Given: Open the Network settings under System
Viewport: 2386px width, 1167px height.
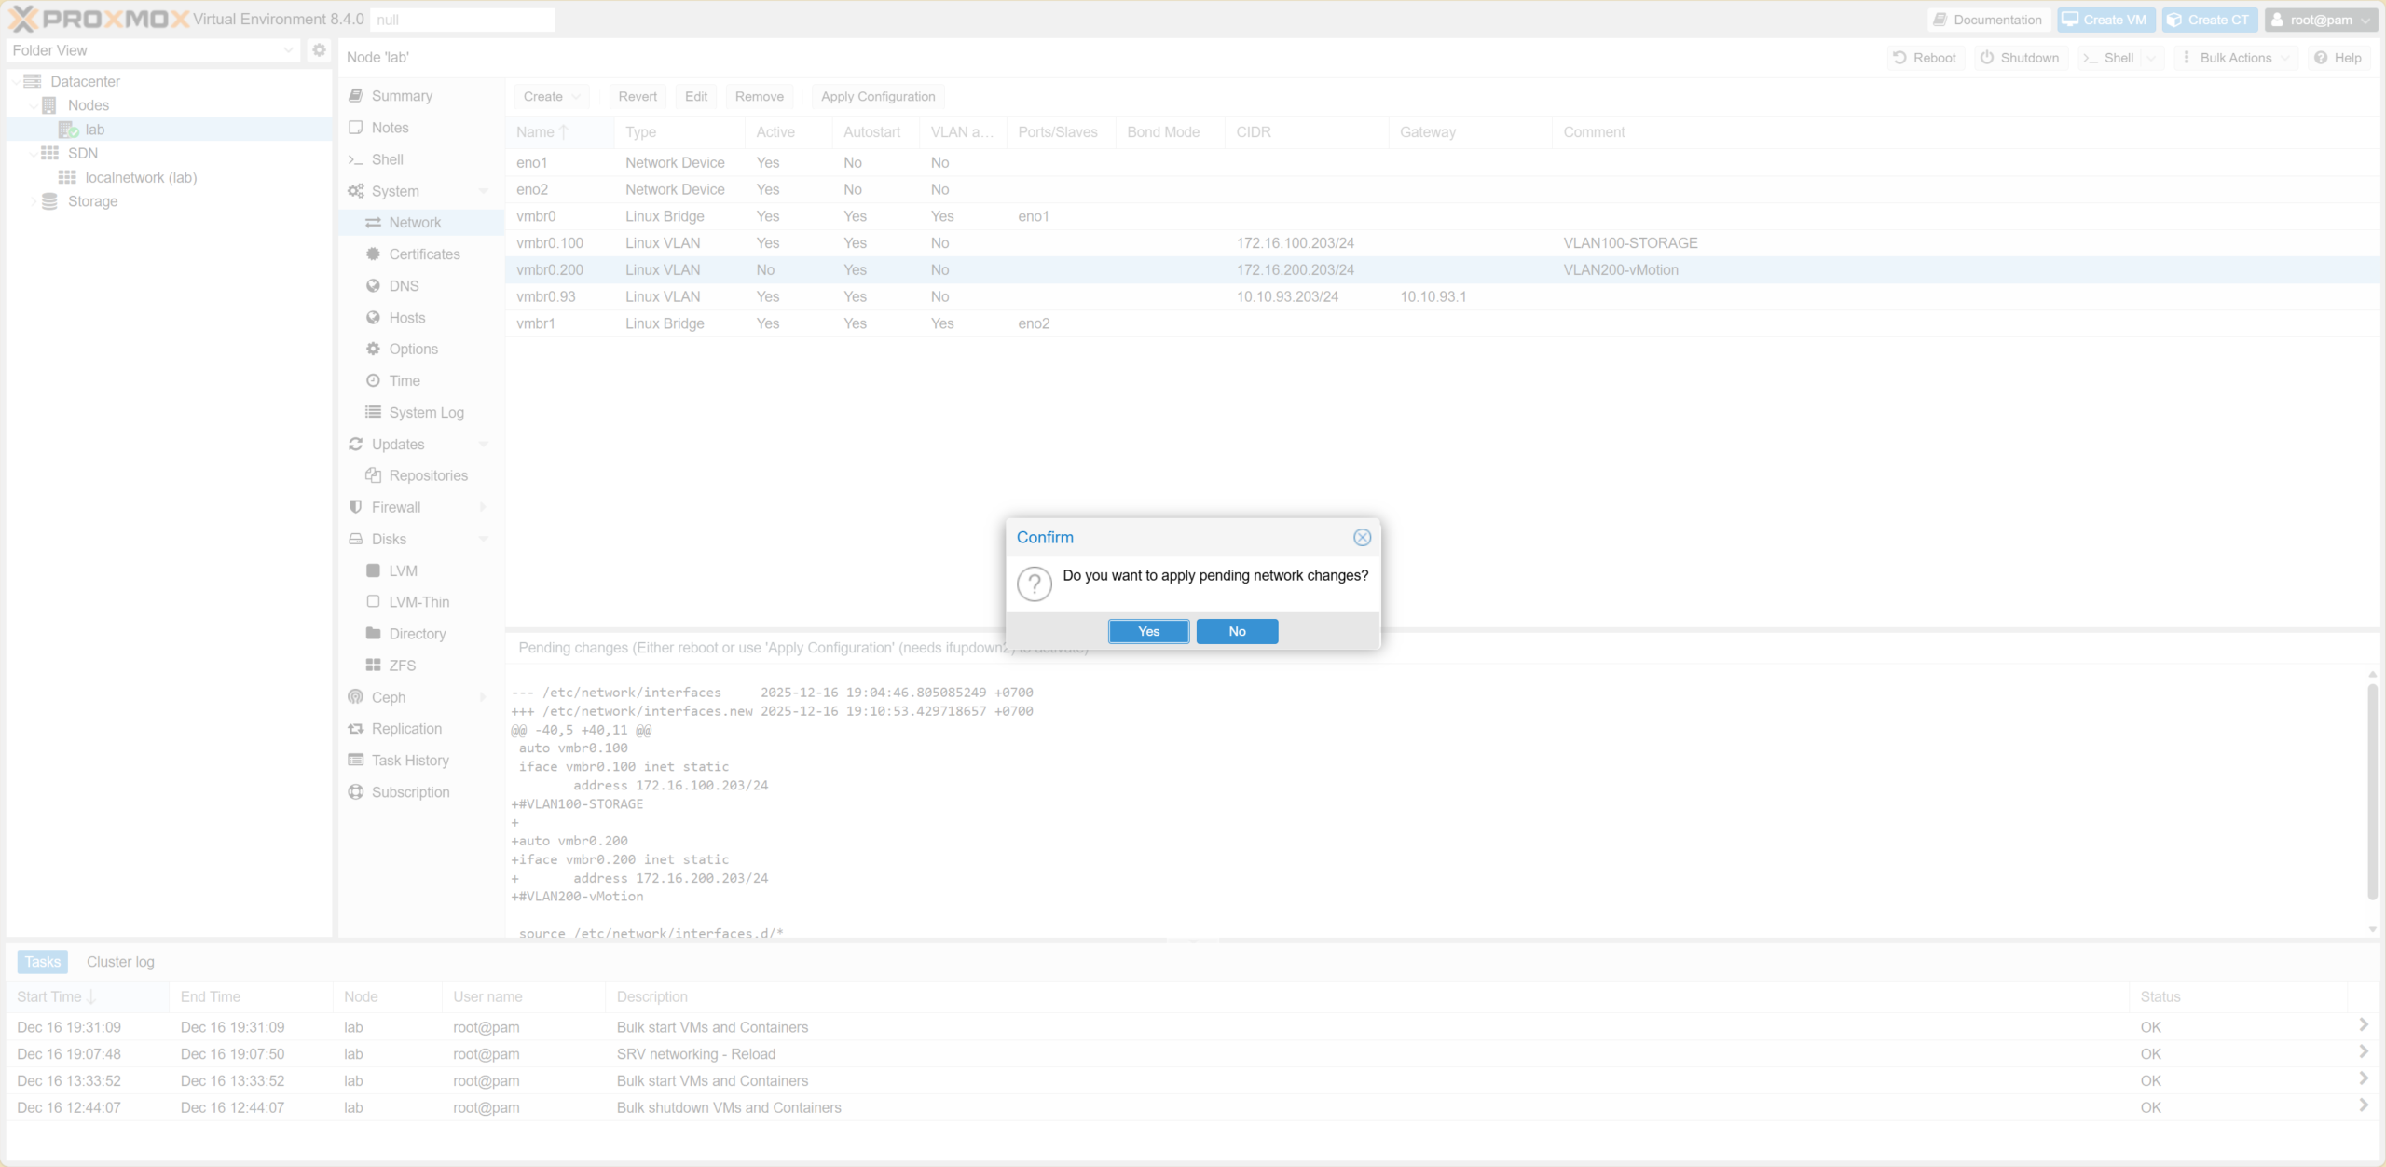Looking at the screenshot, I should tap(415, 222).
